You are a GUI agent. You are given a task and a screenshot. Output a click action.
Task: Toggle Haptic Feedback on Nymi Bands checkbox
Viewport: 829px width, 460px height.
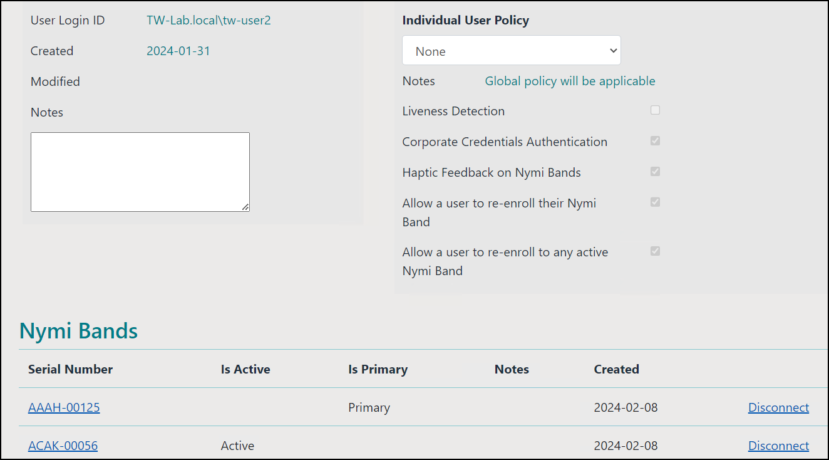click(655, 172)
